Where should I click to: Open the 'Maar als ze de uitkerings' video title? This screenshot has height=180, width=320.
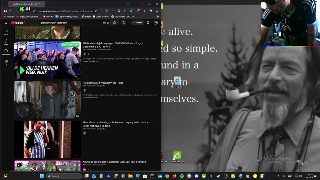[116, 124]
